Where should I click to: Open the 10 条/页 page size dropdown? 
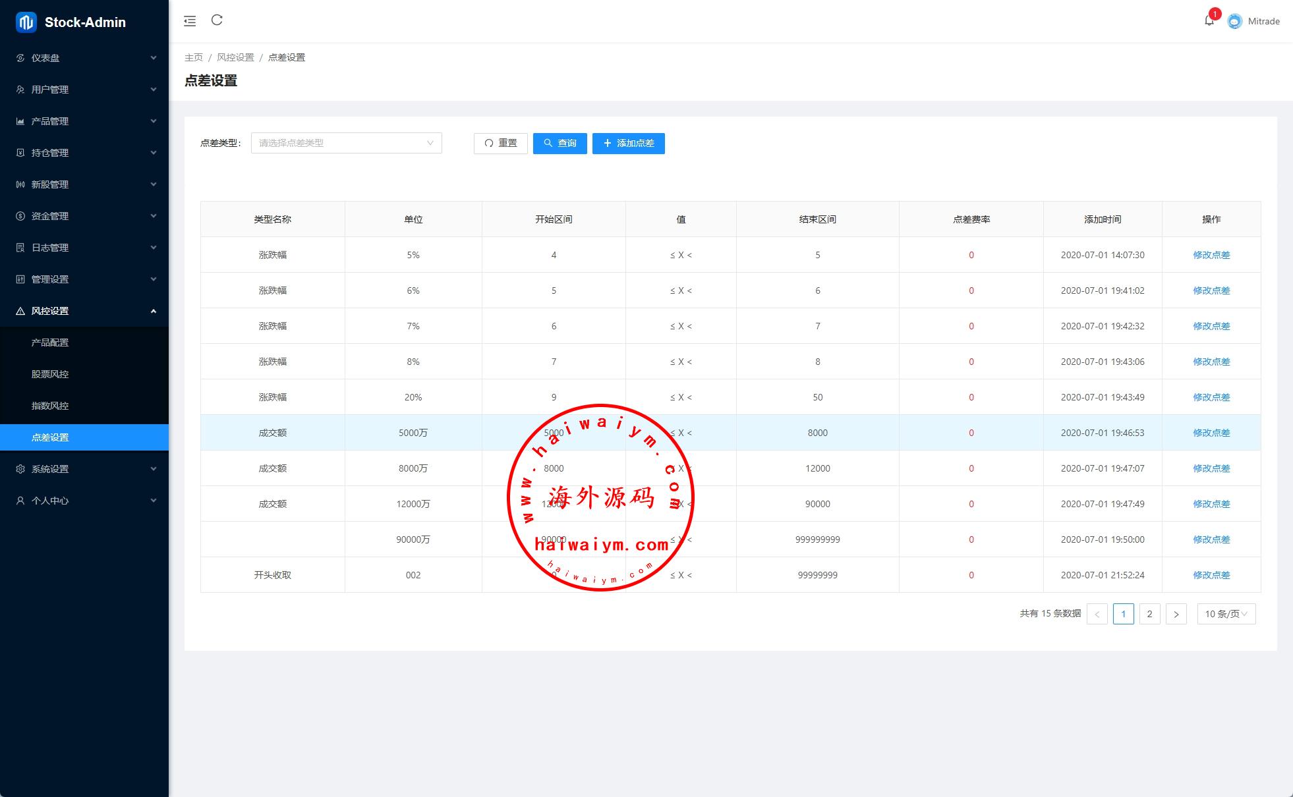1226,614
